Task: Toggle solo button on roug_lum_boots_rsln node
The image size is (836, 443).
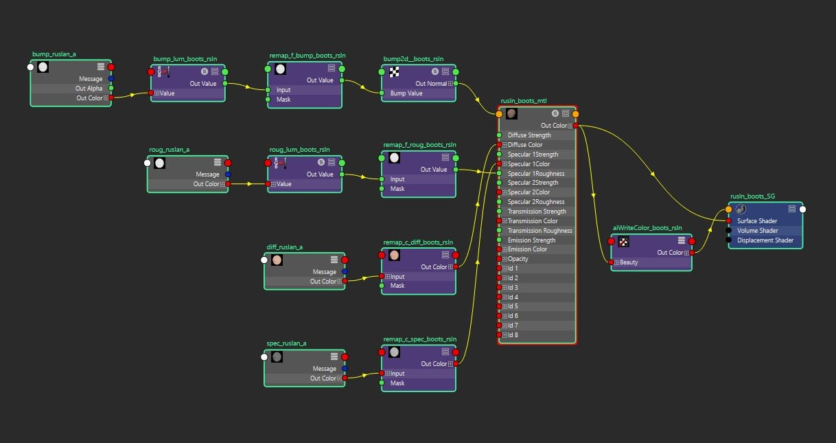Action: click(x=321, y=162)
